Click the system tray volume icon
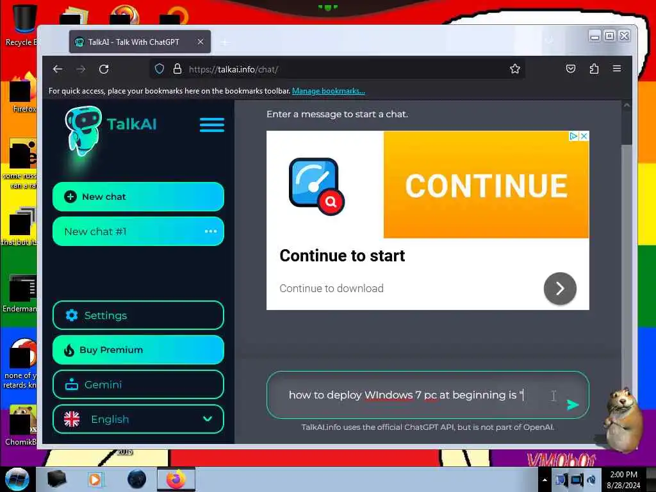The width and height of the screenshot is (656, 492). (591, 480)
